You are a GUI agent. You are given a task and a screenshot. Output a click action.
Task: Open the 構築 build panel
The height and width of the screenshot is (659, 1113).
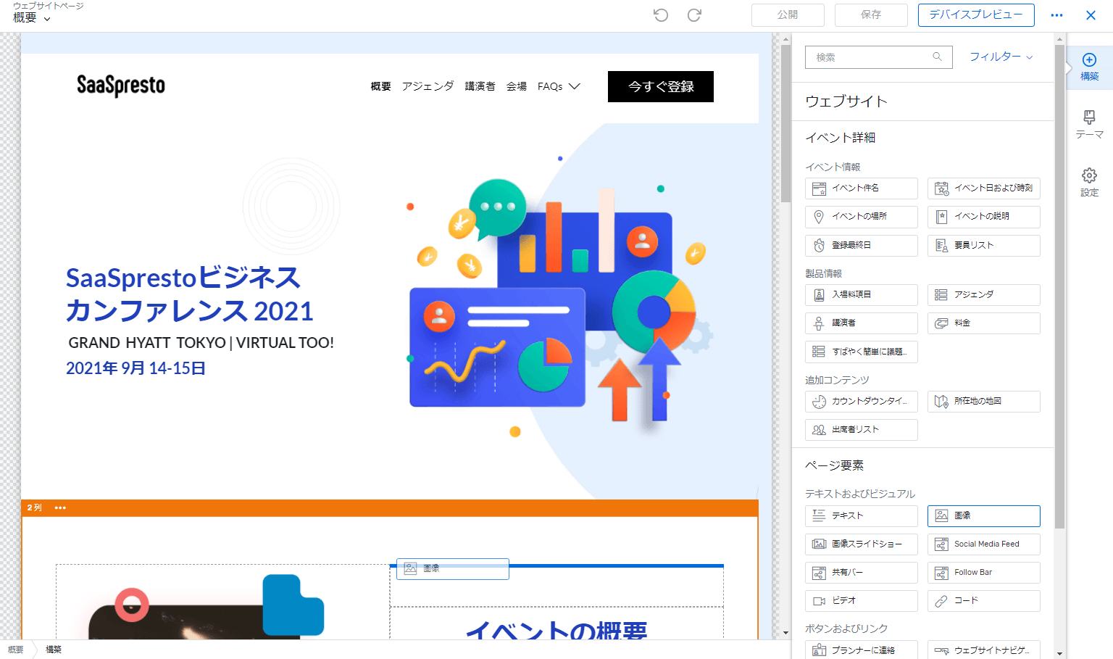pyautogui.click(x=1089, y=67)
